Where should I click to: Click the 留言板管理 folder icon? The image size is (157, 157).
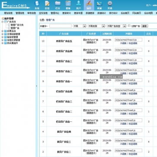tap(6, 37)
